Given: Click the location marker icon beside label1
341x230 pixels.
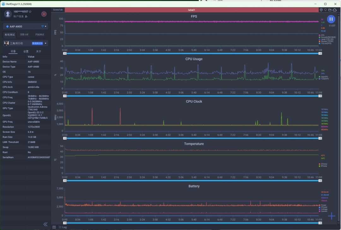Looking at the screenshot, I should point(321,10).
